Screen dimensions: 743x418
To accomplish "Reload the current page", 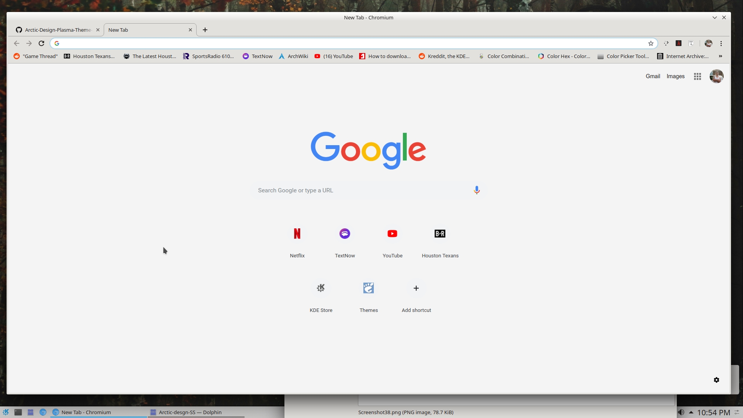I will pyautogui.click(x=41, y=43).
